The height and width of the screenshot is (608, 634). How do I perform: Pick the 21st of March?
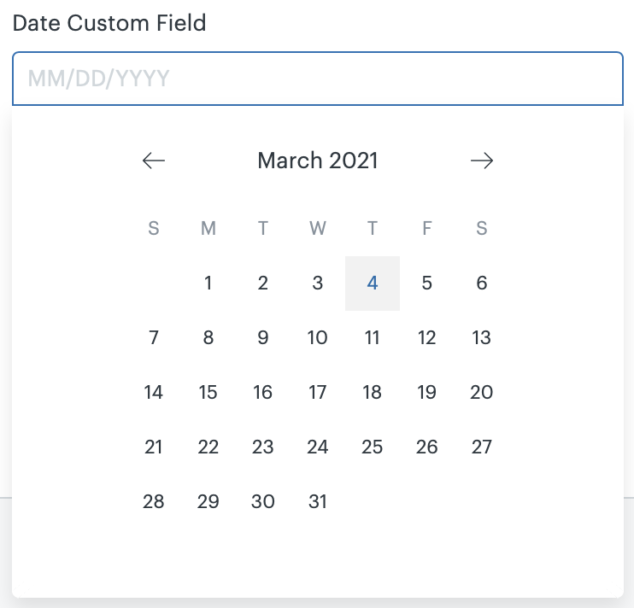point(154,447)
